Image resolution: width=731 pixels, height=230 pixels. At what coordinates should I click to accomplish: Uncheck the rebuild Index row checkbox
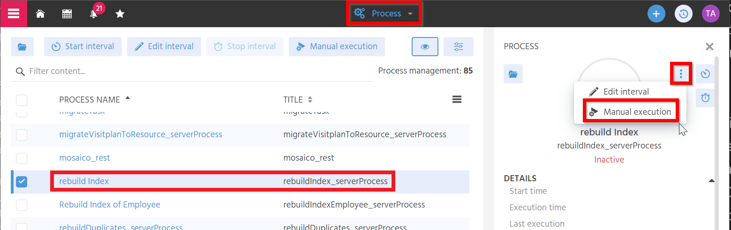click(x=22, y=182)
